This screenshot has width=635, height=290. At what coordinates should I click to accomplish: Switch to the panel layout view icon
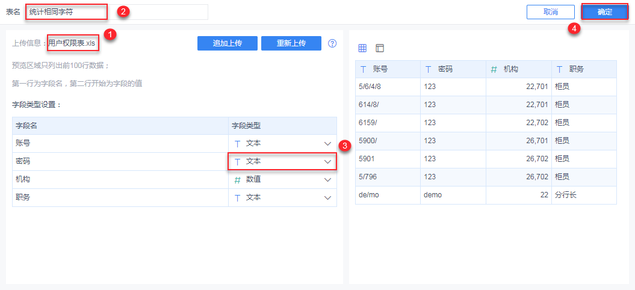(x=379, y=48)
